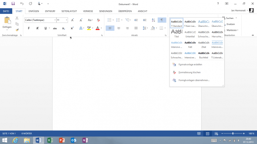Viewport: 257px width, 144px height.
Task: Increase font size with grow font icon
Action: coord(72,20)
